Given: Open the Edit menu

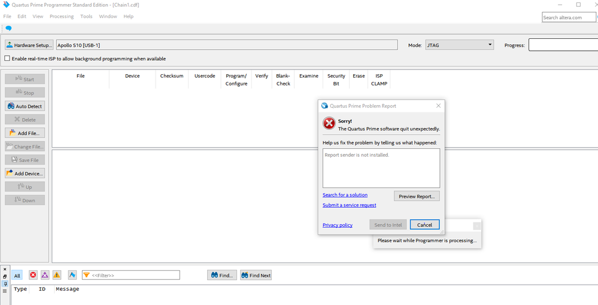Looking at the screenshot, I should 22,16.
